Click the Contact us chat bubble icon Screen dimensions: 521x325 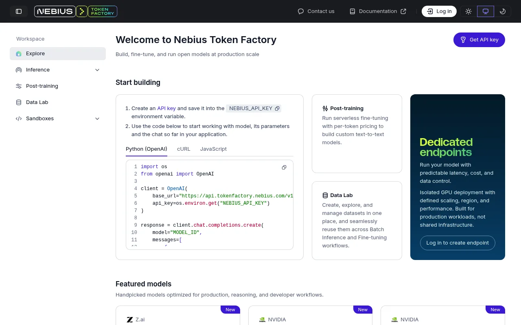pyautogui.click(x=301, y=11)
